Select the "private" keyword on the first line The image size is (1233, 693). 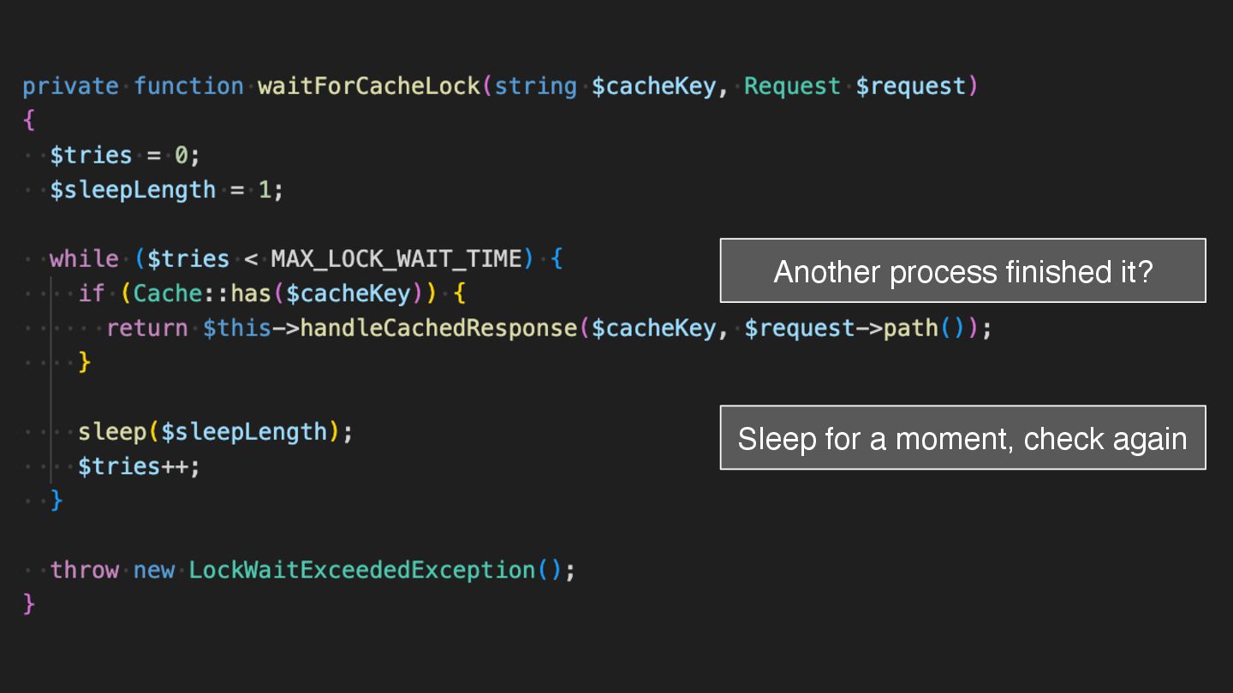70,86
